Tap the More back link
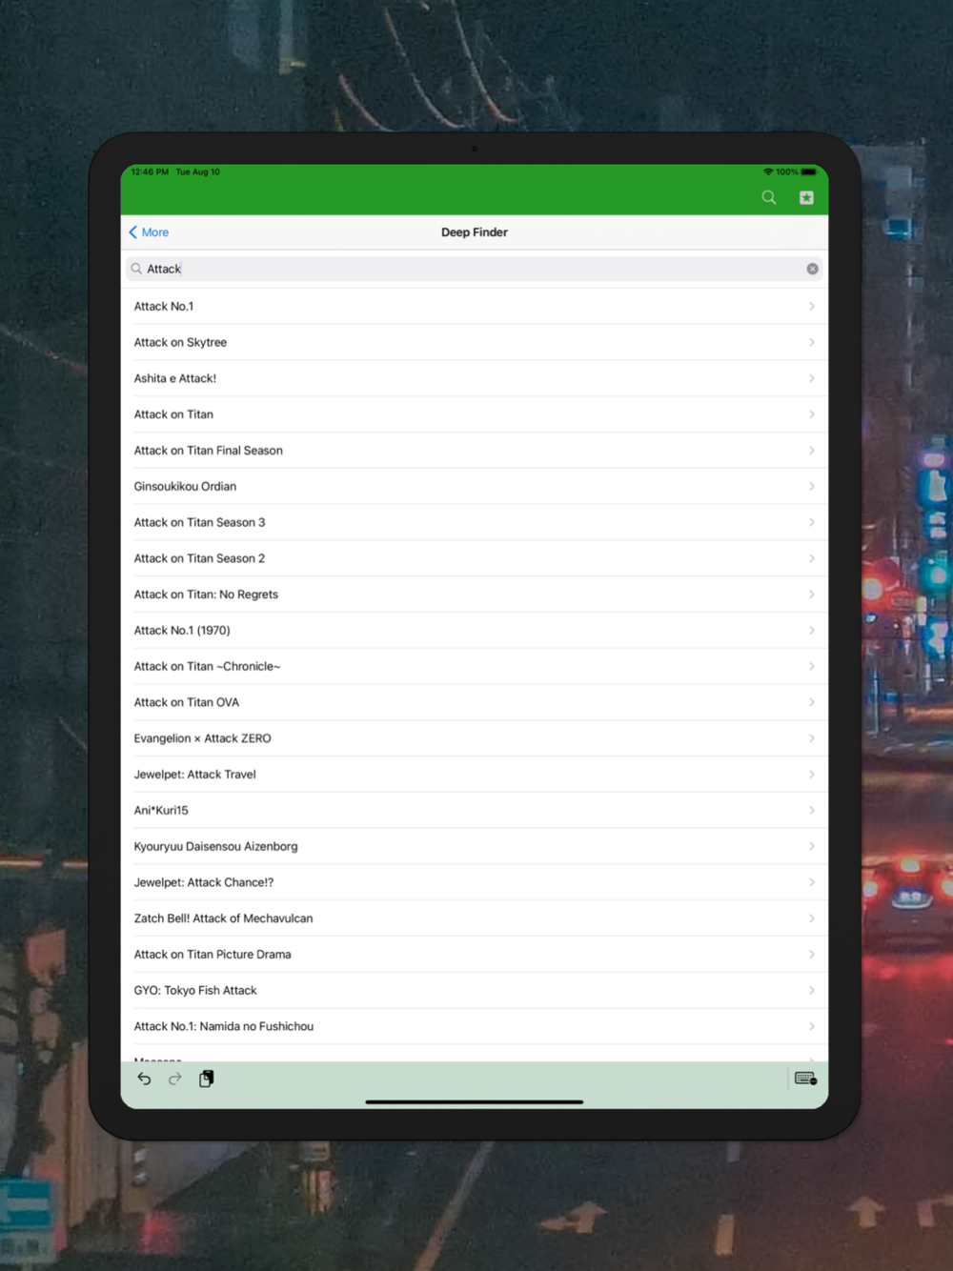 point(150,232)
